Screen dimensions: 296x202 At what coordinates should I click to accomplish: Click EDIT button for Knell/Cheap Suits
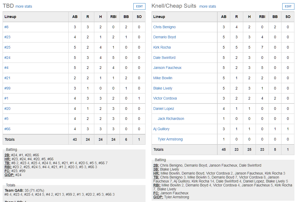[288, 6]
